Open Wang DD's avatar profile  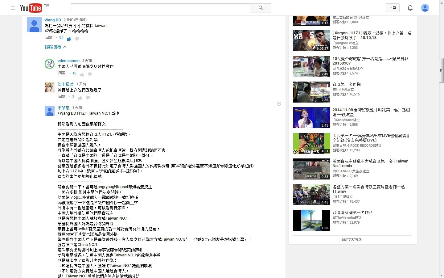coord(34,25)
